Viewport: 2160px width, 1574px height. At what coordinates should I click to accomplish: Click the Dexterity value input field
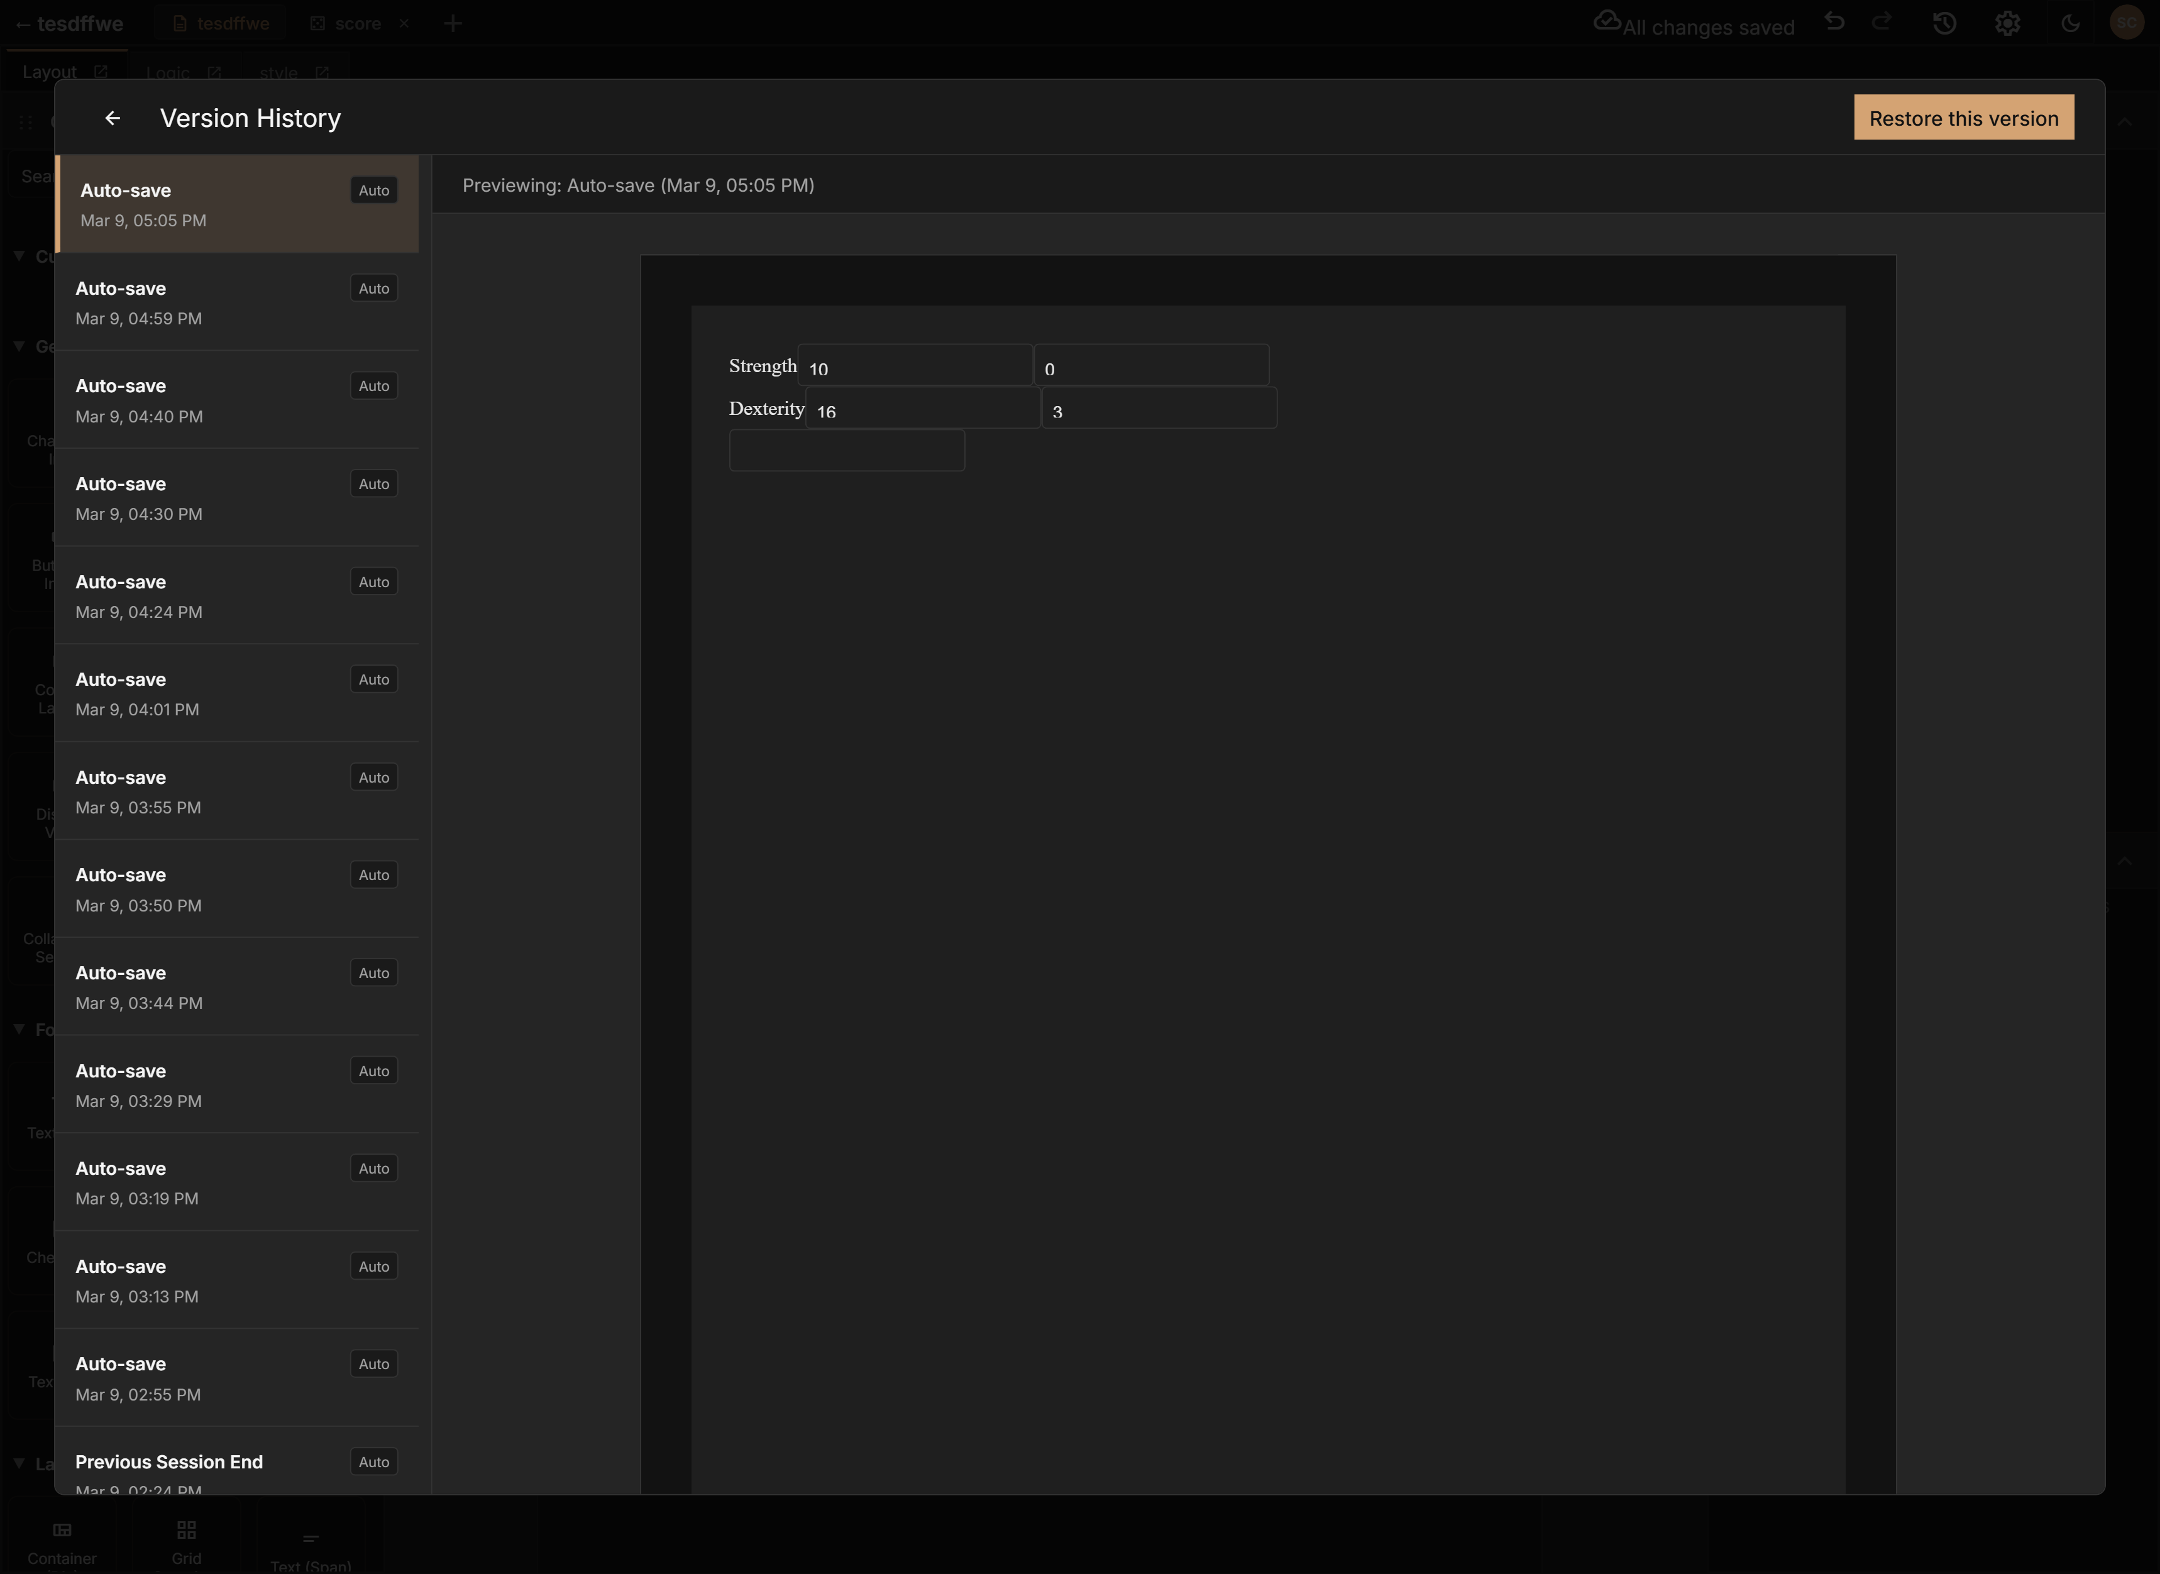pyautogui.click(x=922, y=408)
